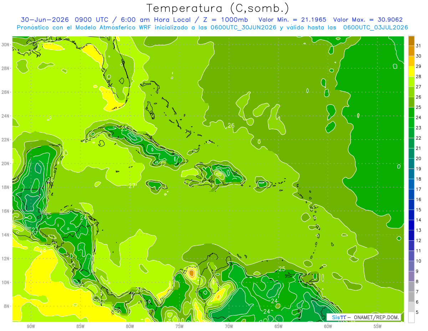Click the colorbar label 5

click(x=418, y=312)
